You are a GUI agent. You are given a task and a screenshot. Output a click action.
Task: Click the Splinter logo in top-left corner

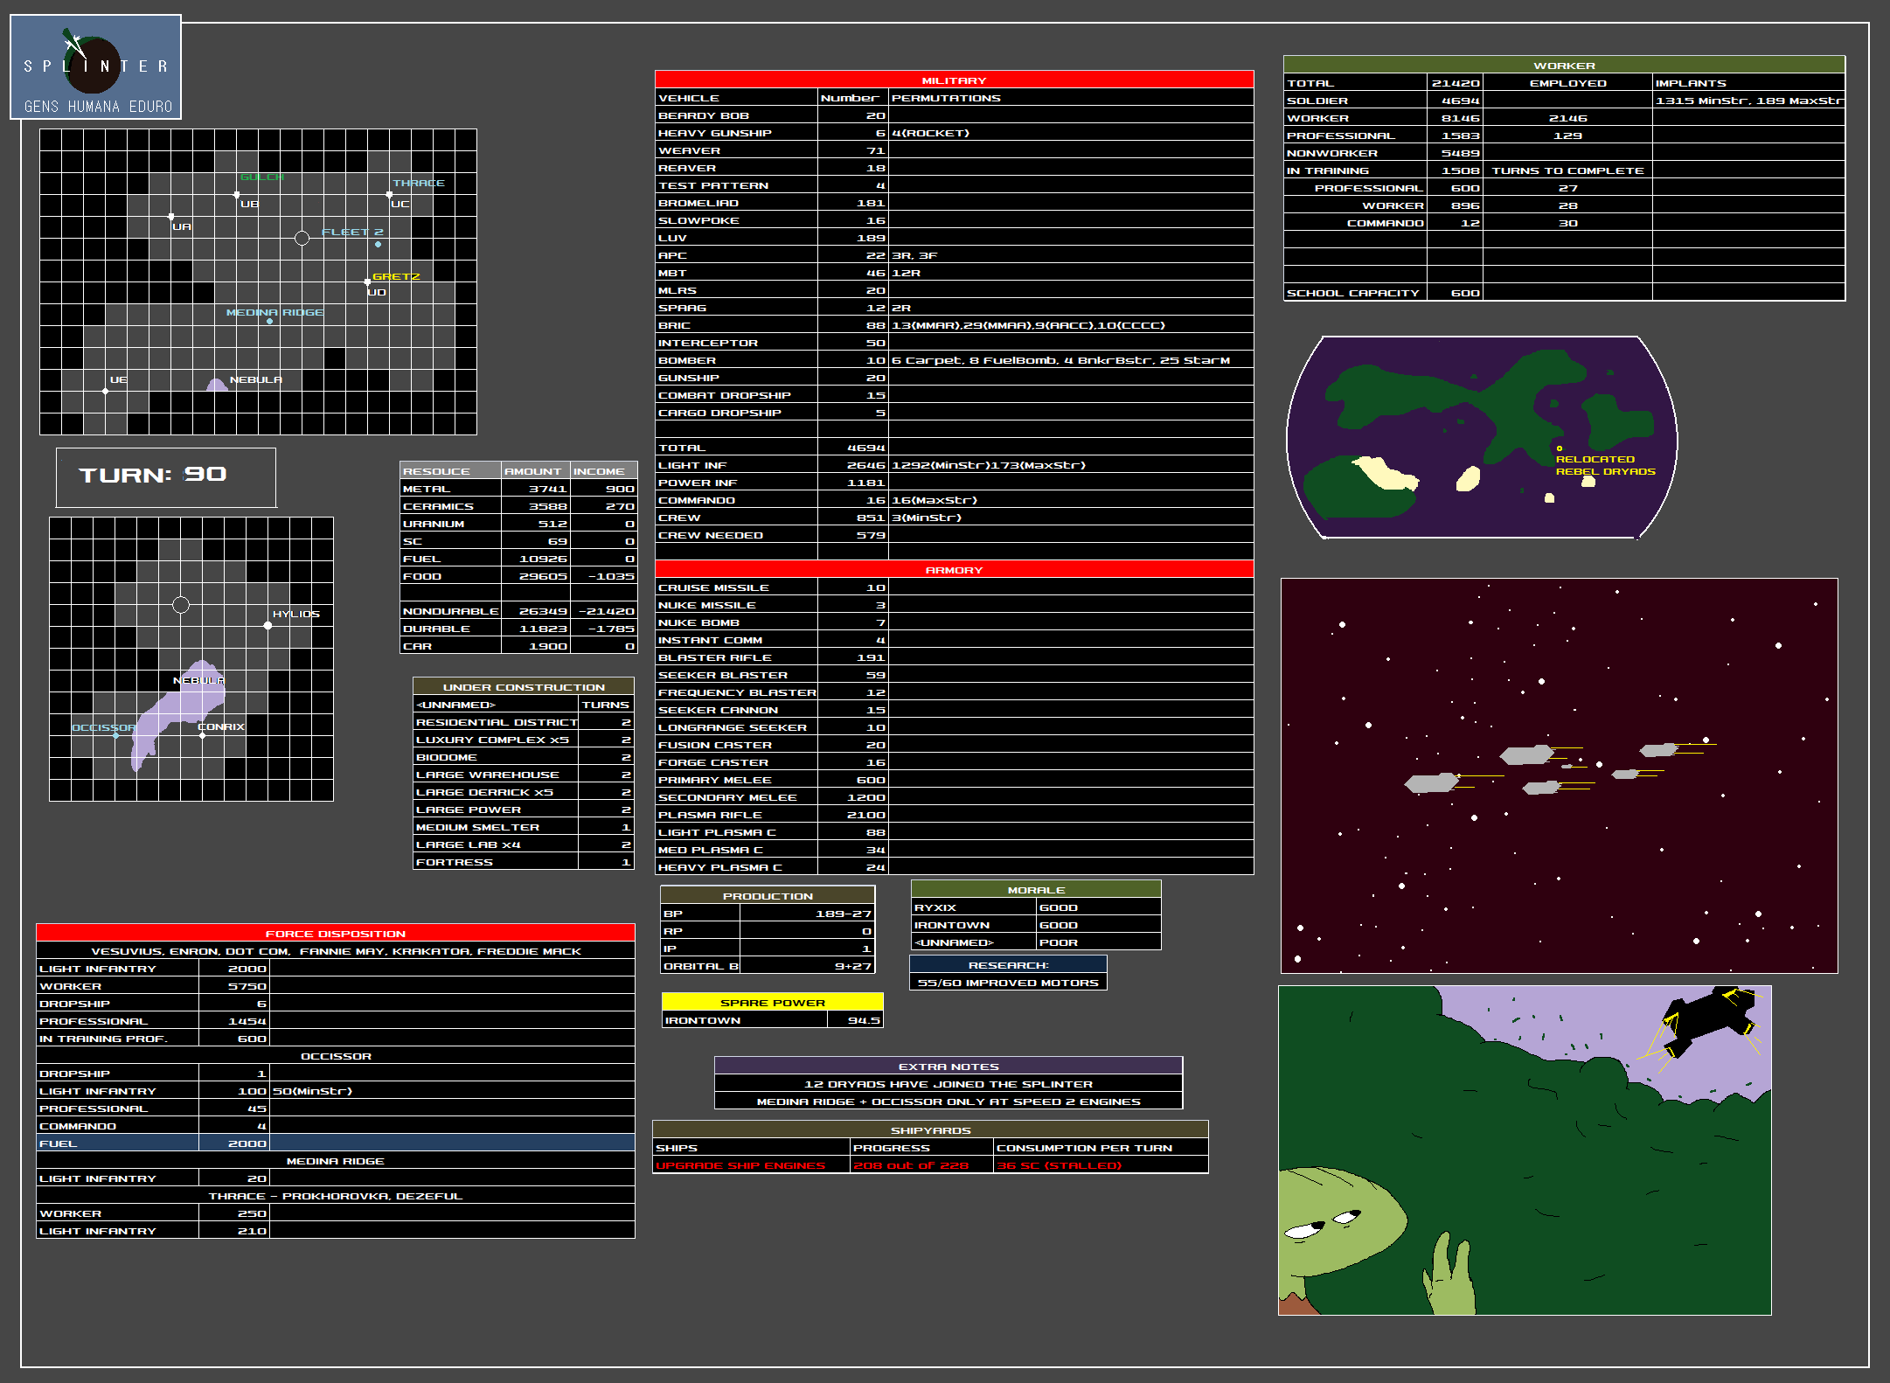[x=95, y=66]
